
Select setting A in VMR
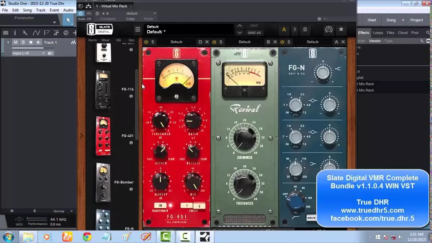(x=284, y=29)
